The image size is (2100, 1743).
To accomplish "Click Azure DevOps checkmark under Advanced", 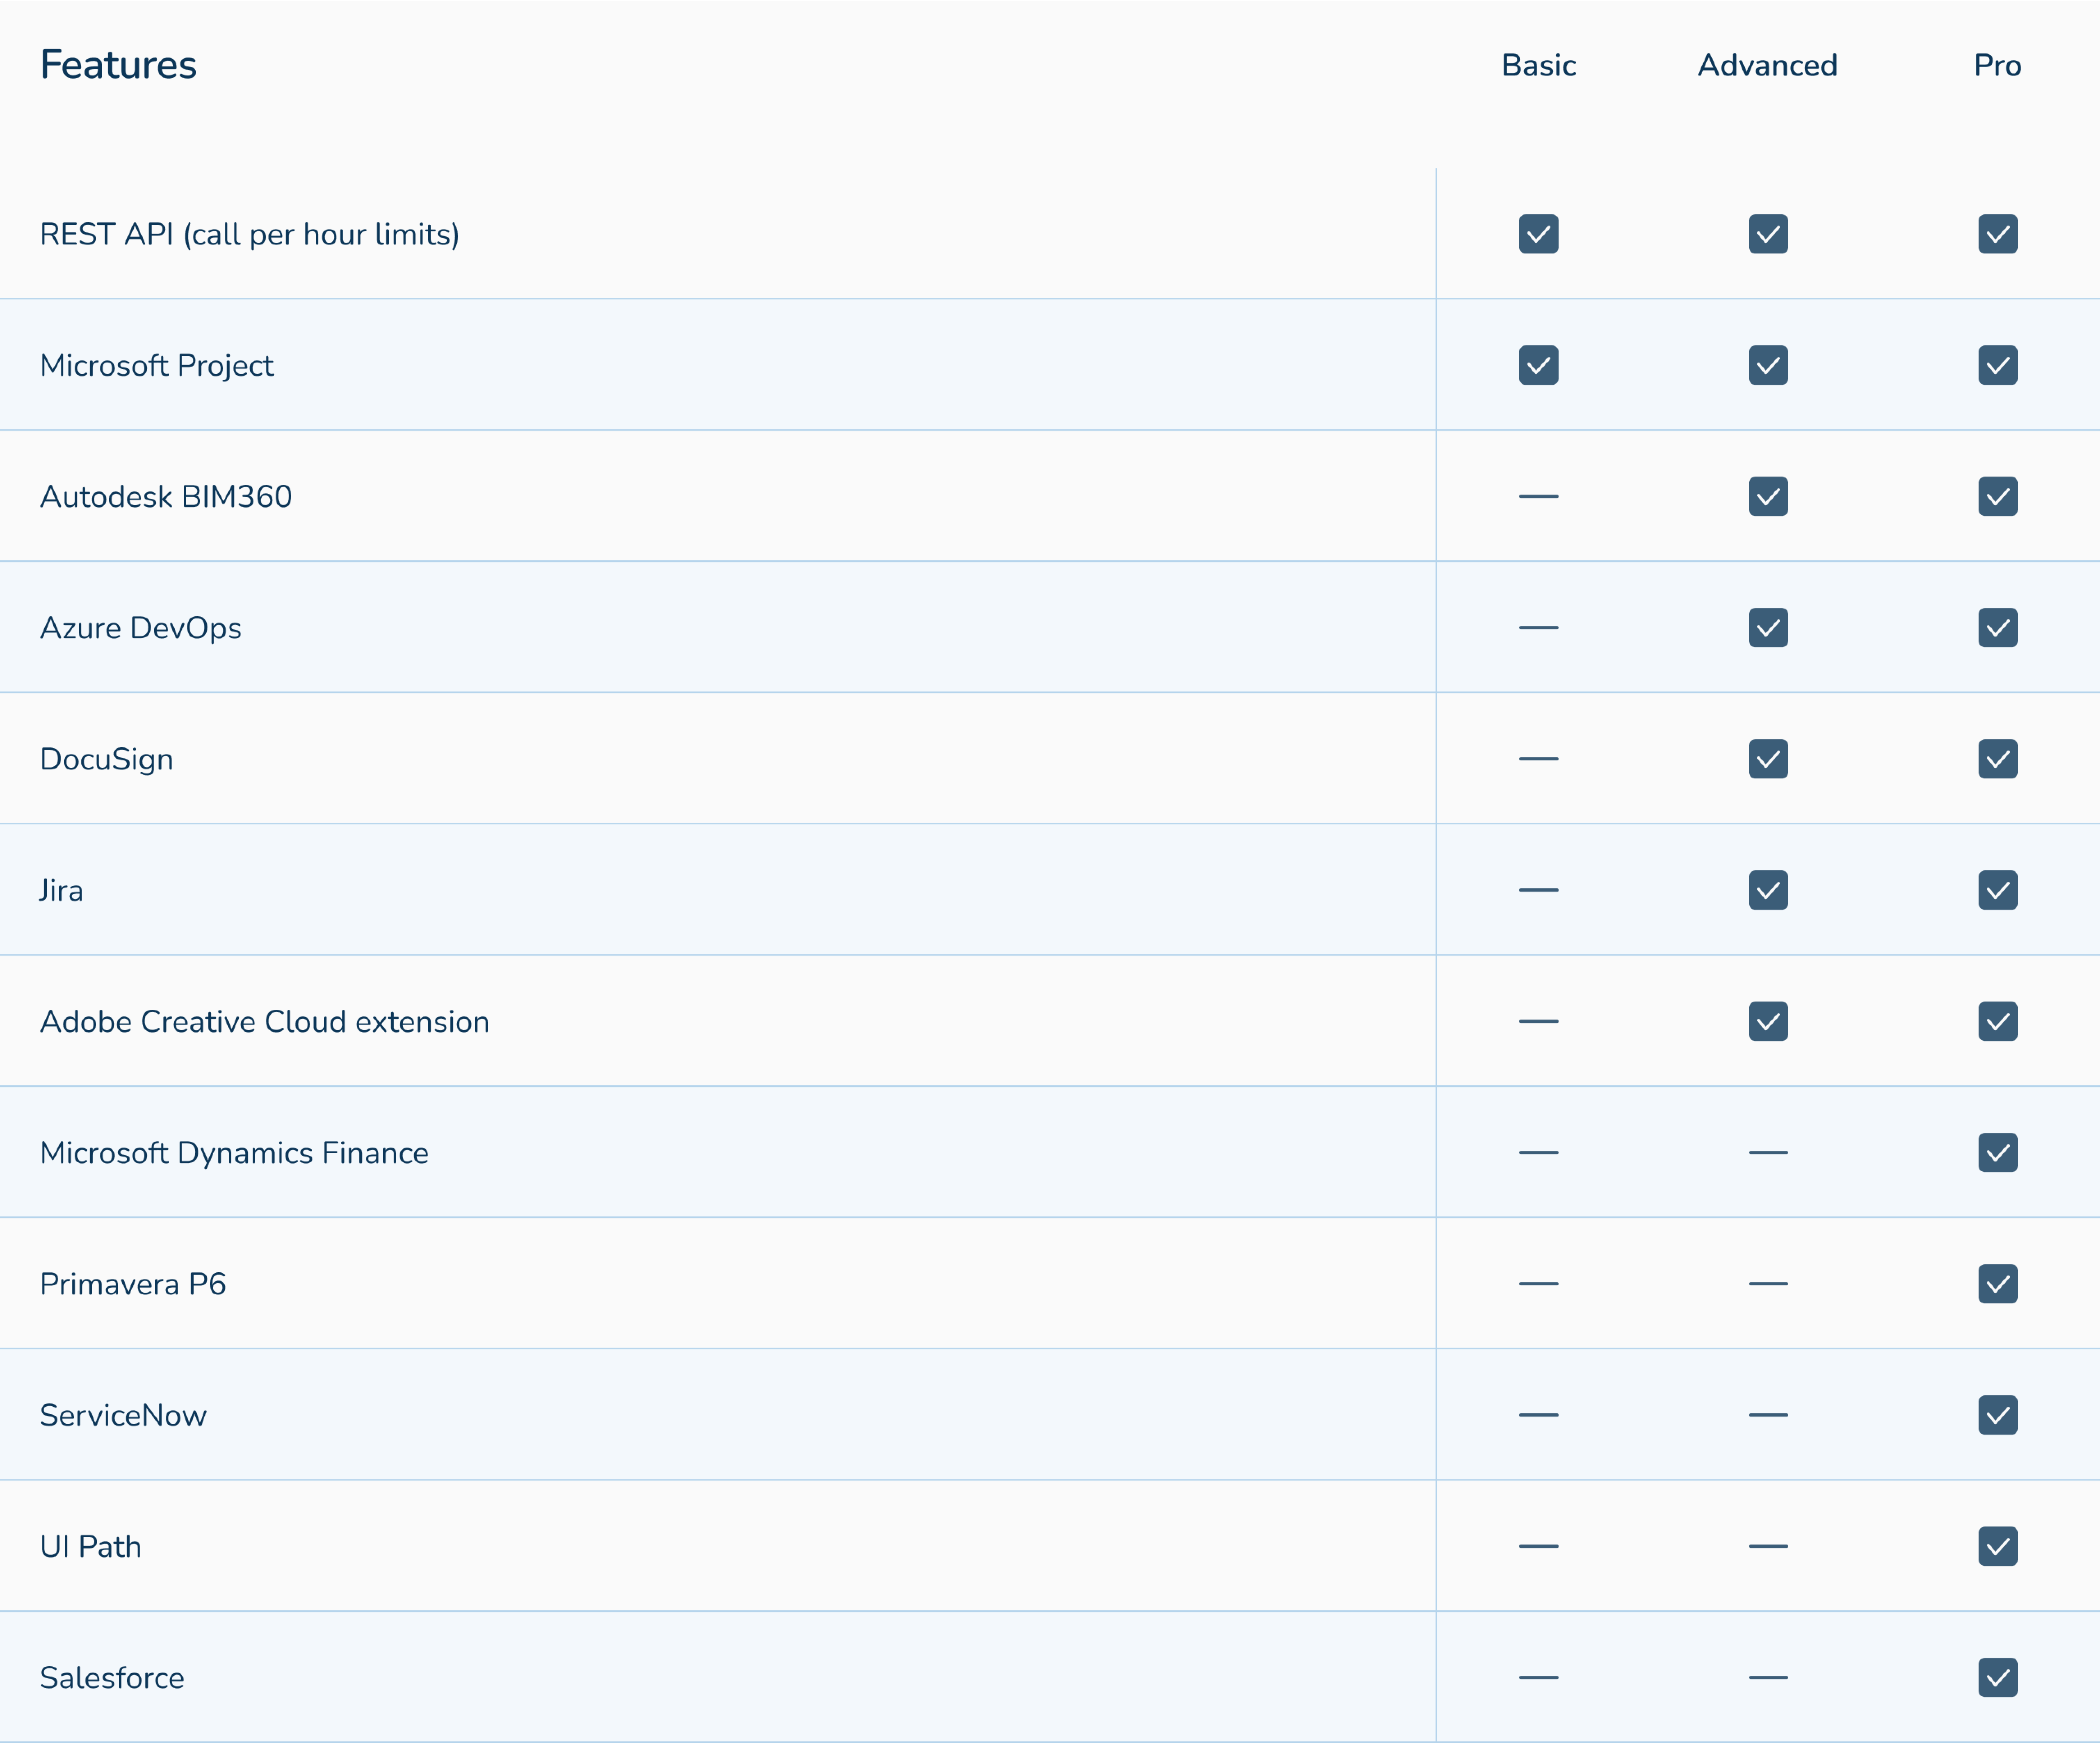I will (x=1768, y=628).
